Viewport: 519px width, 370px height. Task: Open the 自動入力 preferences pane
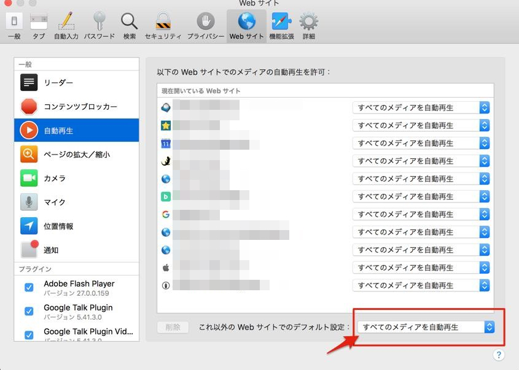click(x=66, y=26)
